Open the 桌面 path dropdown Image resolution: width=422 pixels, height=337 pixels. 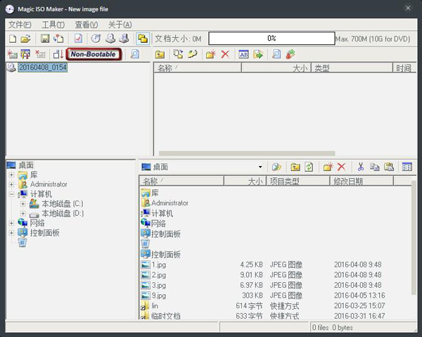point(260,167)
